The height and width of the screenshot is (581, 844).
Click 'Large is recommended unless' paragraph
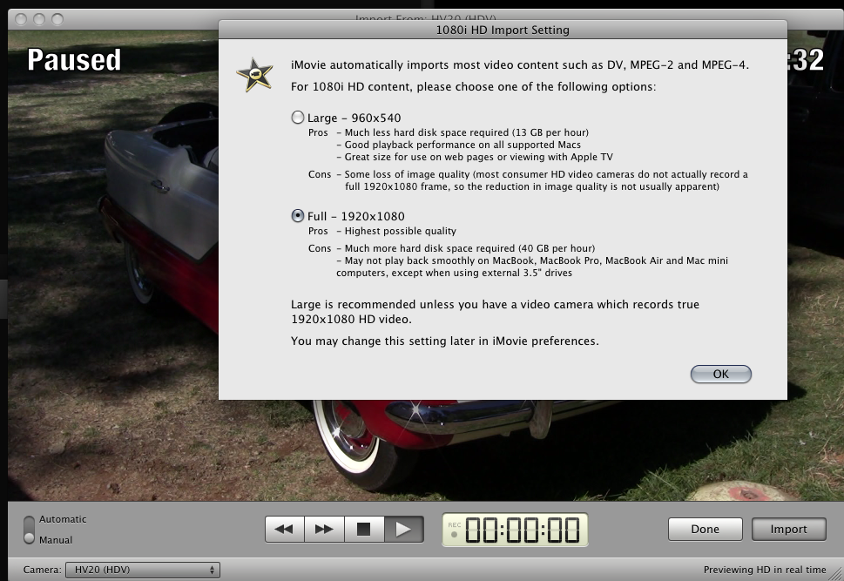point(496,312)
